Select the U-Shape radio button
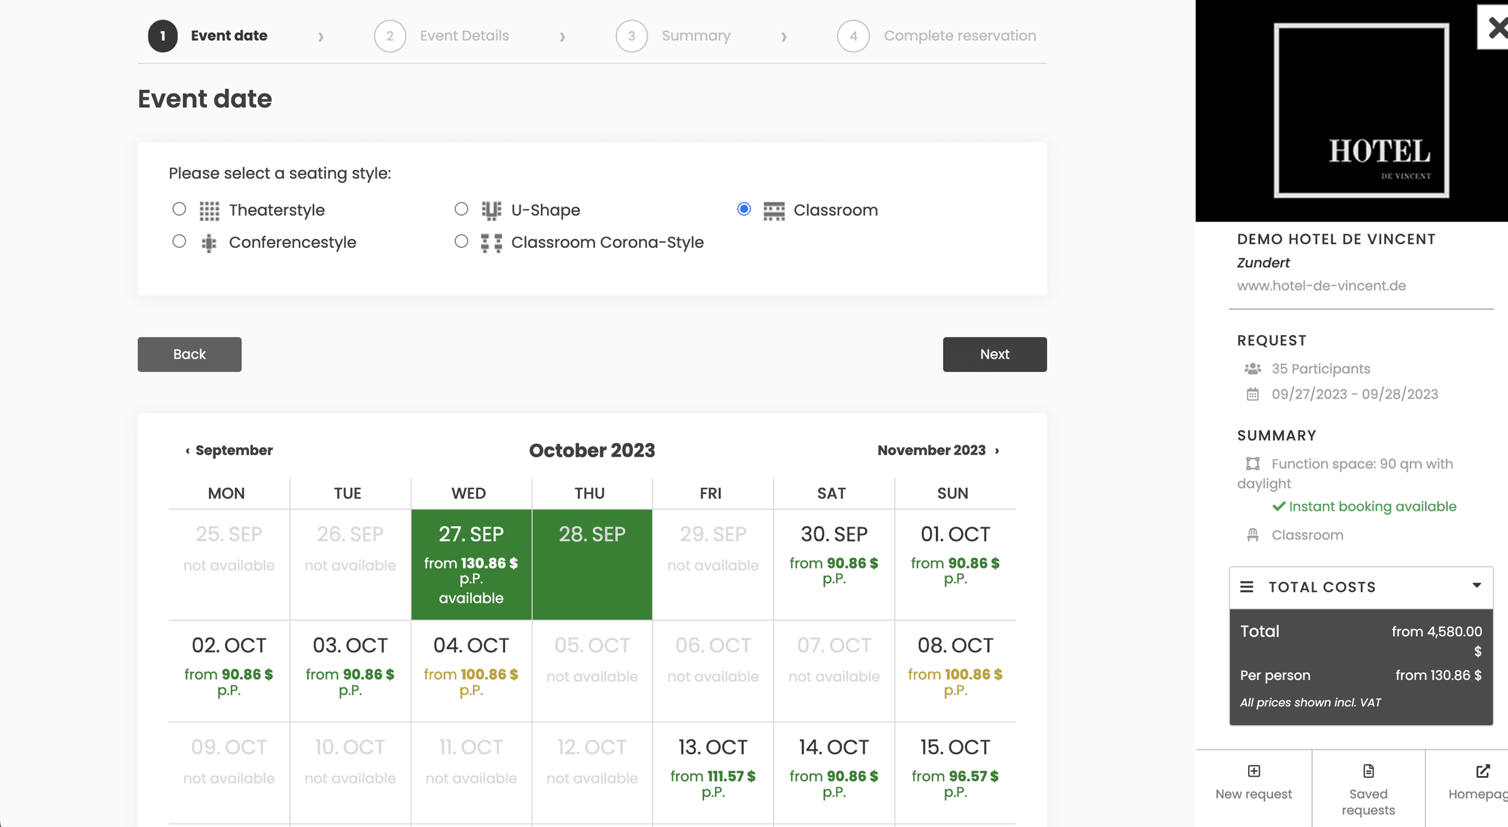 click(x=461, y=209)
